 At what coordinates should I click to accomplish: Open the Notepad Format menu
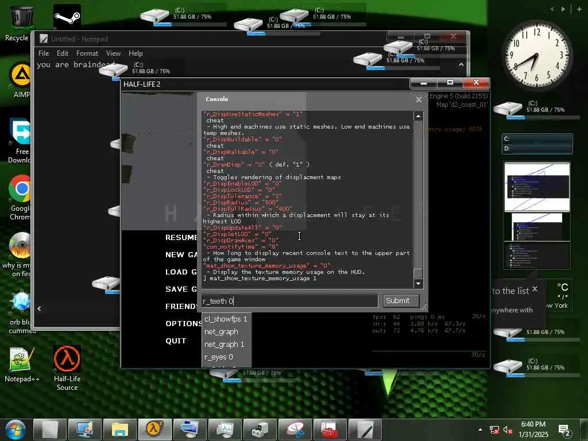[87, 53]
